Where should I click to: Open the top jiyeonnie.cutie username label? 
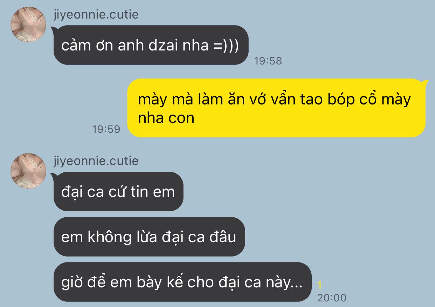tap(96, 15)
